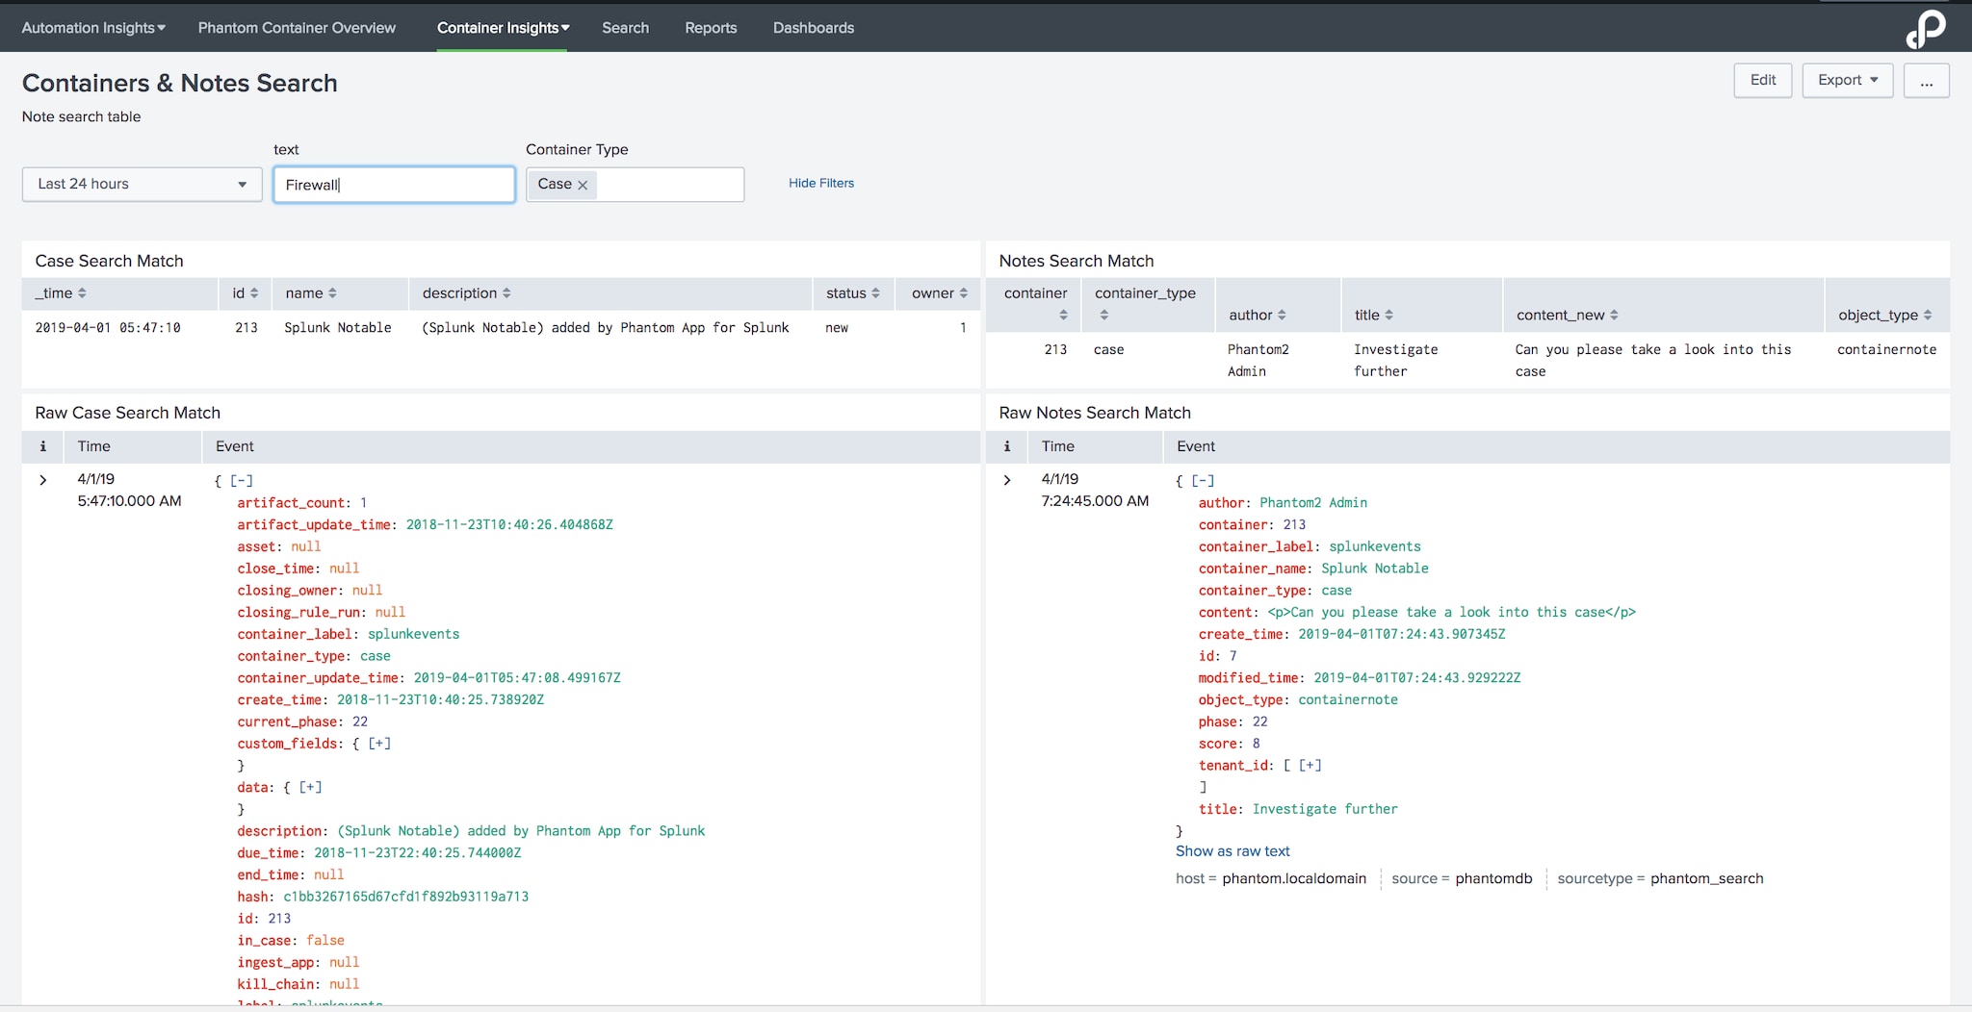Open the more options (...) button
This screenshot has width=1972, height=1012.
tap(1926, 81)
